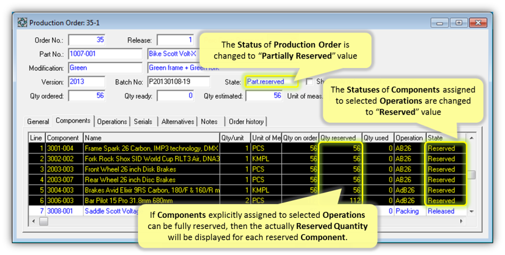Select row Rear Wheel 26 inch Disc Brakes
Image resolution: width=505 pixels, height=255 pixels.
(x=247, y=180)
